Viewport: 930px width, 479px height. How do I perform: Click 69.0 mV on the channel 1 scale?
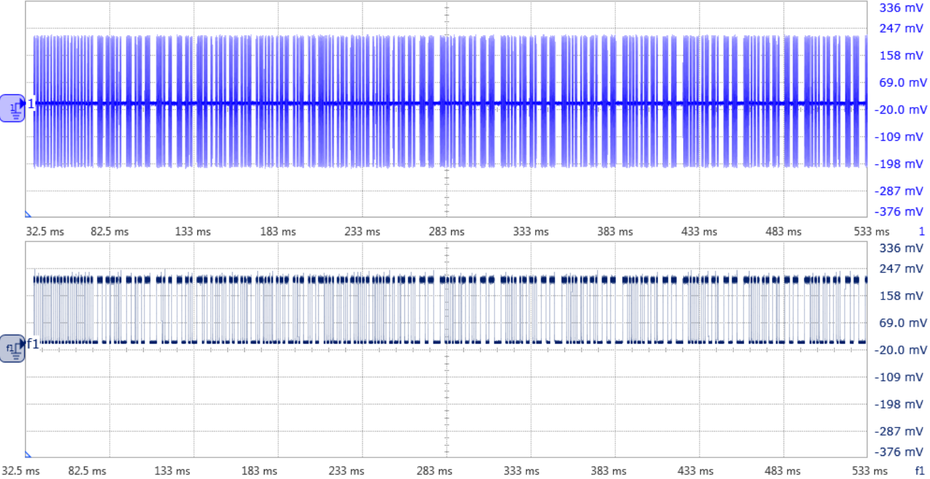(x=902, y=83)
